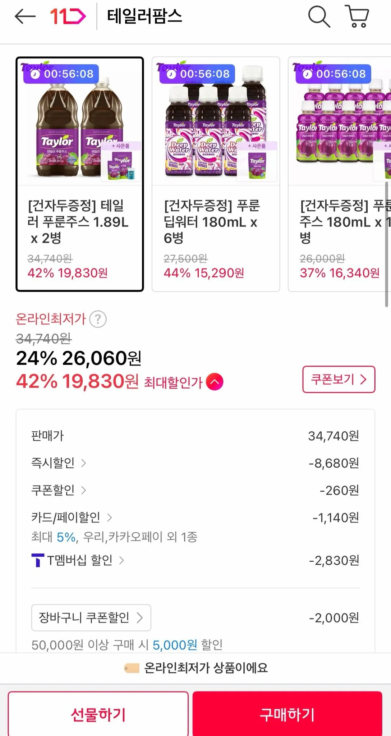Click the 쿠폰보기 button
The height and width of the screenshot is (736, 391).
[x=339, y=379]
